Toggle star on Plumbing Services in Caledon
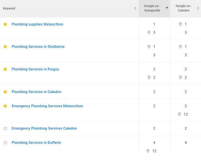 (5, 92)
